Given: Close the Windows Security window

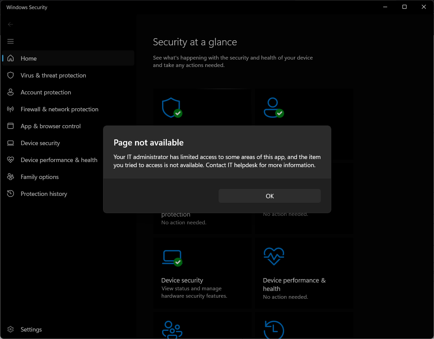Looking at the screenshot, I should point(424,7).
